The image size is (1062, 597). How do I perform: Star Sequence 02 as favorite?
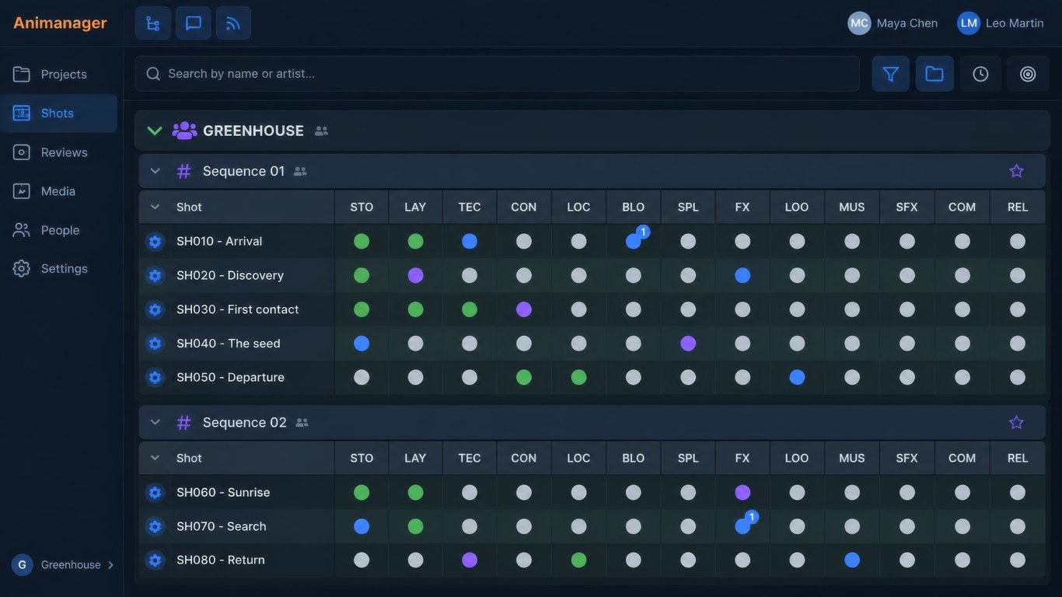1016,422
